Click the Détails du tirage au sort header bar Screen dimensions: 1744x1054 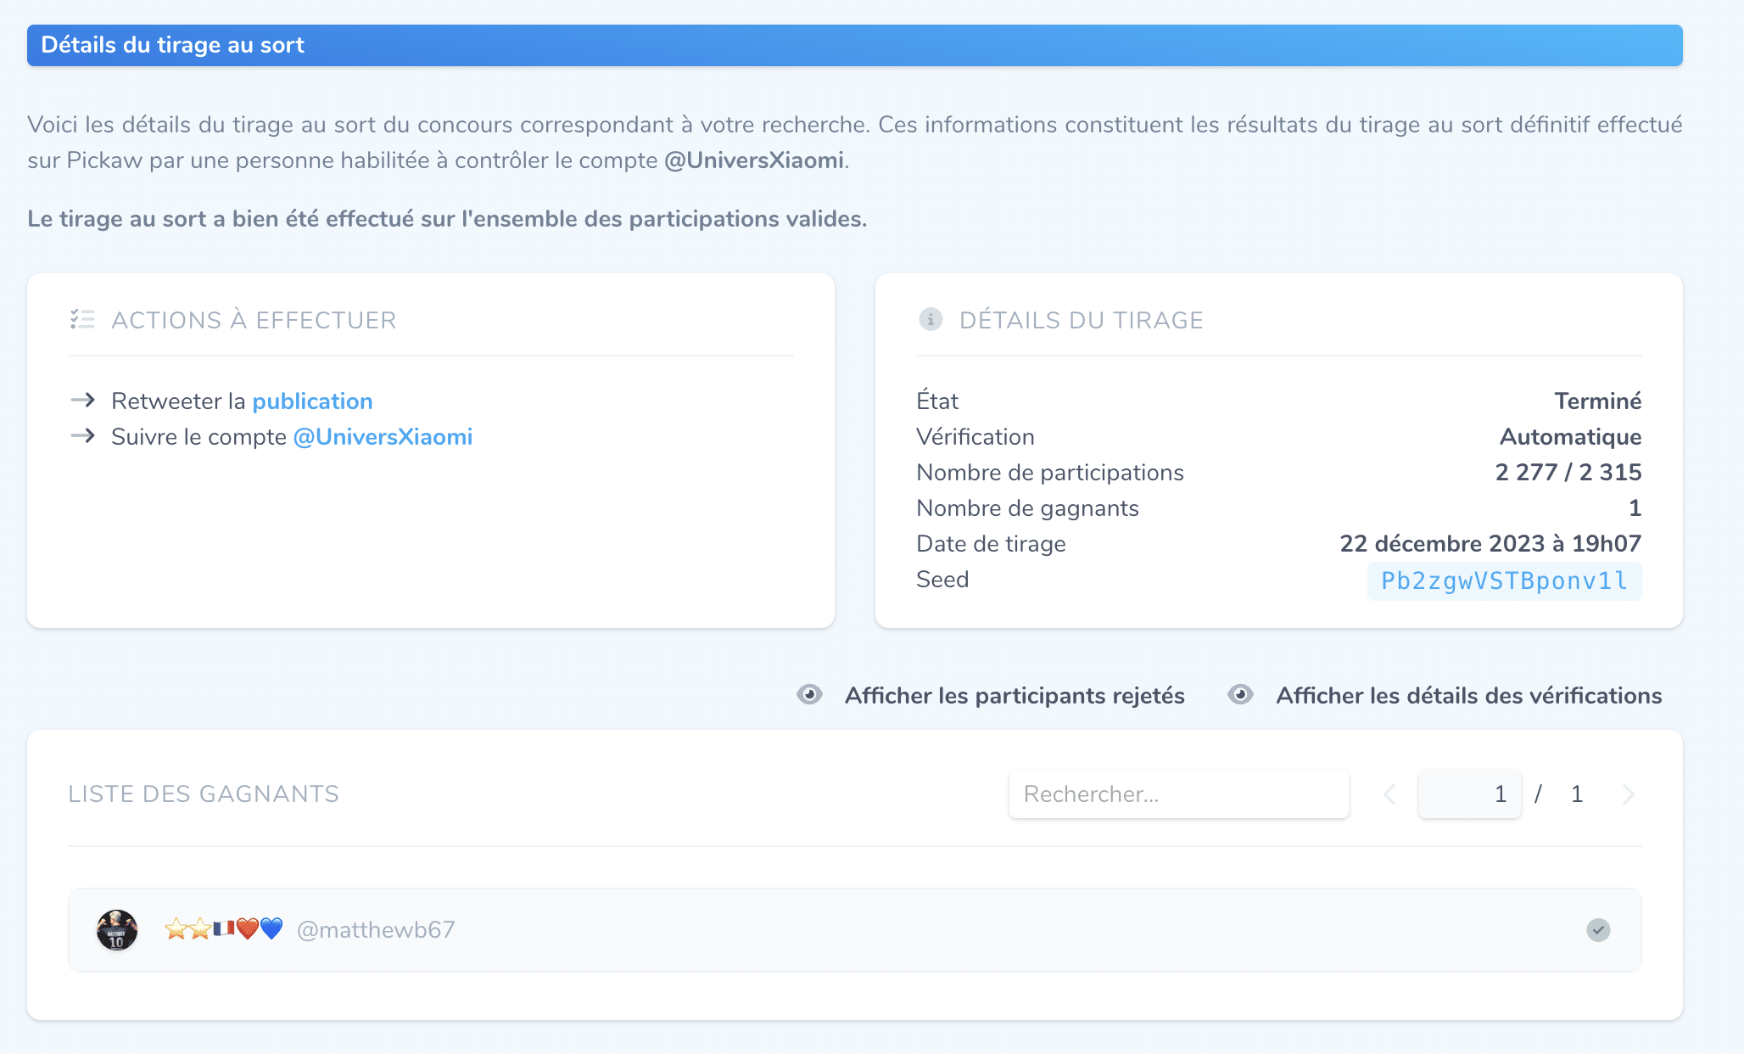855,45
